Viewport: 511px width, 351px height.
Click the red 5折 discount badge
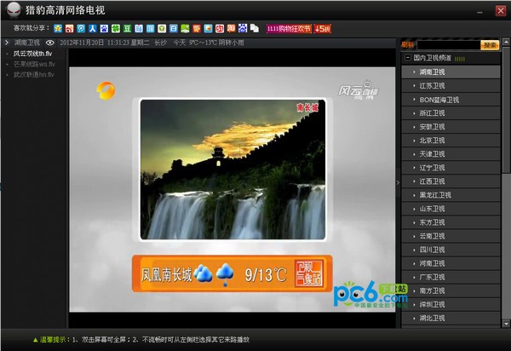pyautogui.click(x=323, y=28)
